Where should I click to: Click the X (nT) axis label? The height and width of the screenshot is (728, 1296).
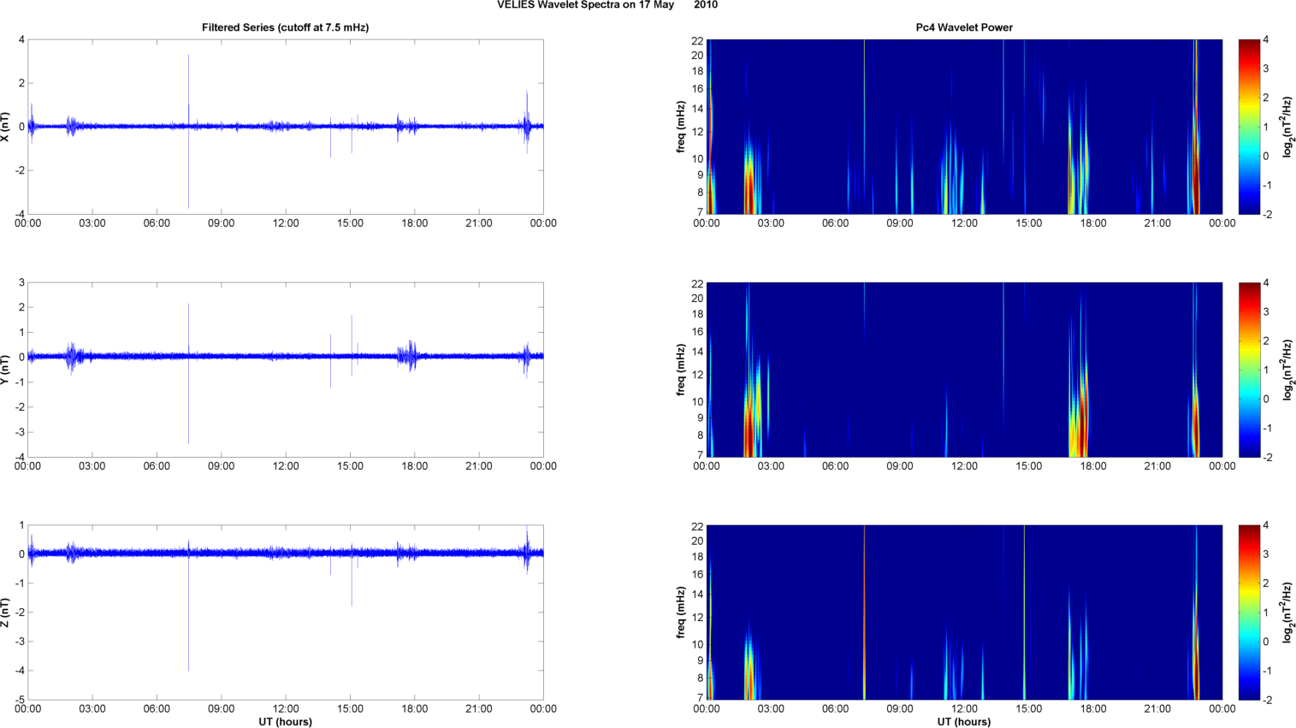click(6, 127)
